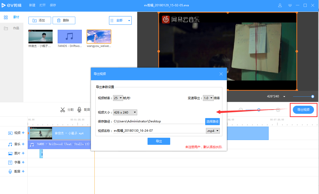
Task: Click the timeline zoom out minus icon
Action: pos(241,110)
